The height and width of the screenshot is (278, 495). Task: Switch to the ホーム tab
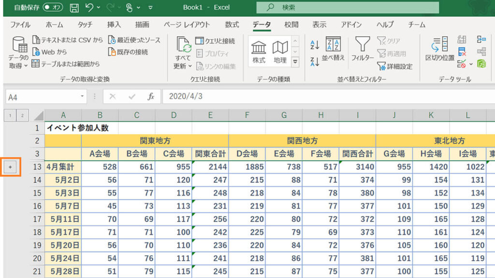(54, 25)
